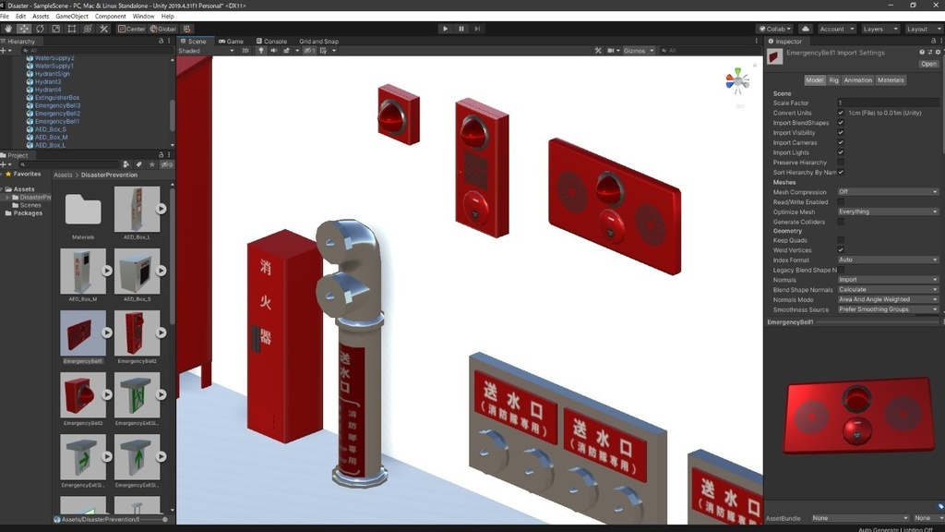945x532 pixels.
Task: Expand EmergencyBell3 asset arrow
Action: (x=107, y=394)
